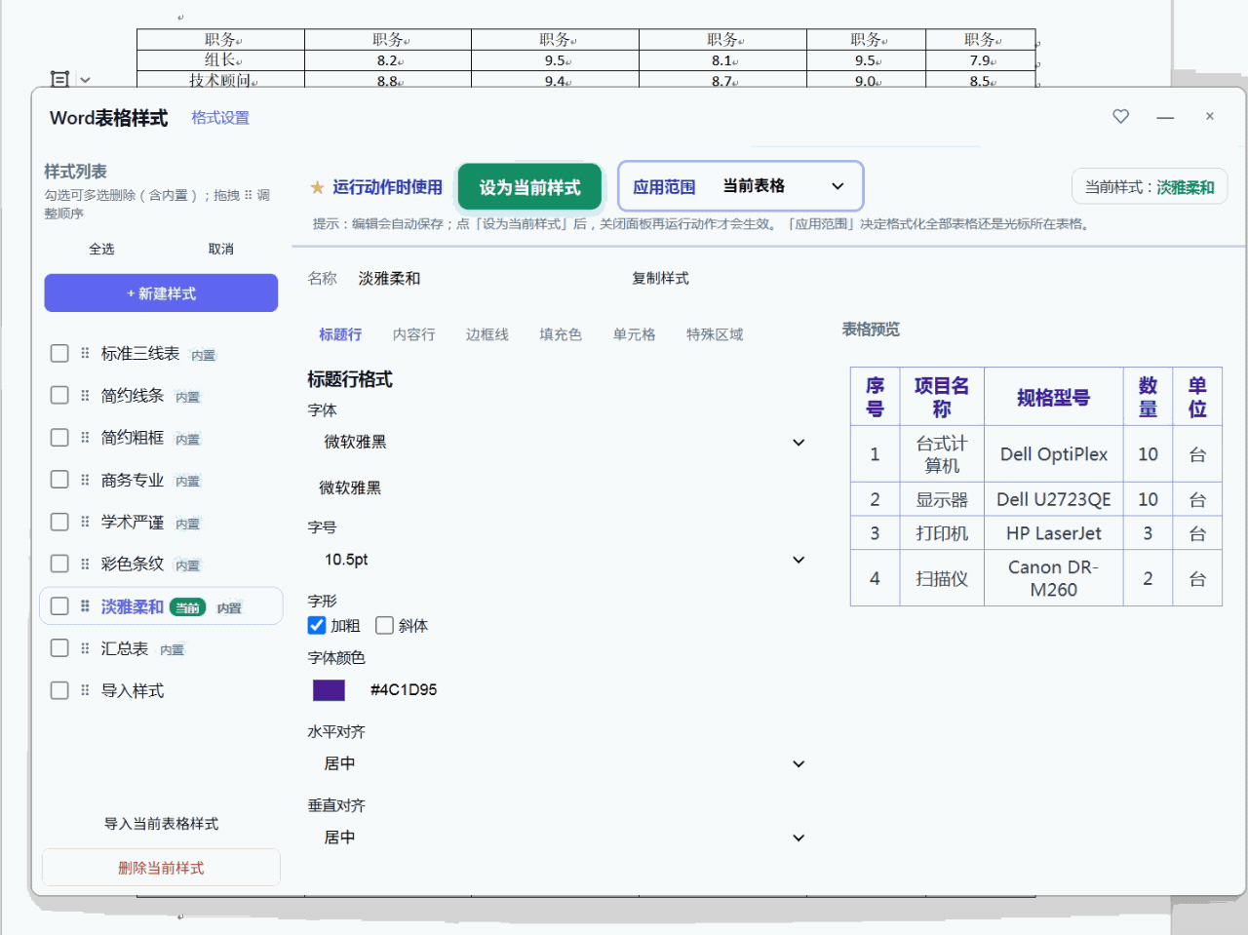Click the drag handle for 淡雅柔和
This screenshot has height=935, width=1248.
85,605
